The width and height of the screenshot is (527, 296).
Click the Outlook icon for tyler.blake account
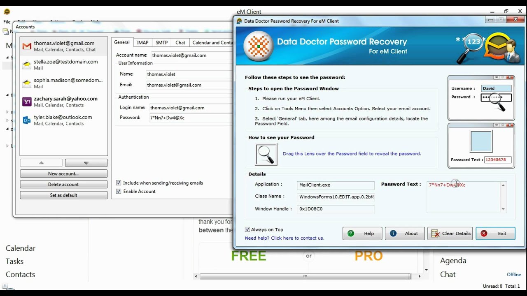pyautogui.click(x=27, y=120)
